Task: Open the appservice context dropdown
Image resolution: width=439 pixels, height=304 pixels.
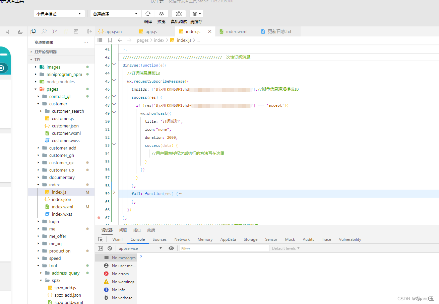Action: tap(140, 248)
